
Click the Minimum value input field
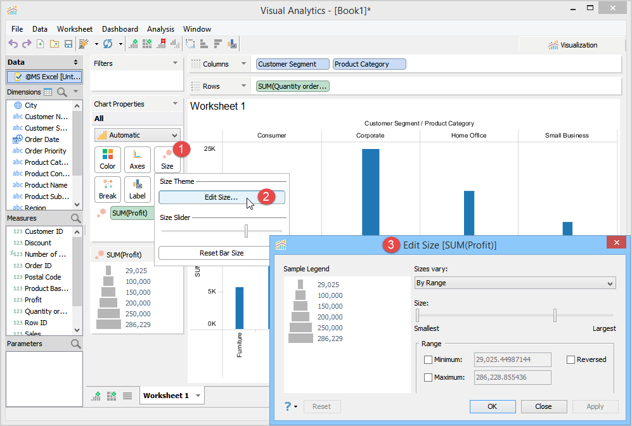tap(512, 359)
